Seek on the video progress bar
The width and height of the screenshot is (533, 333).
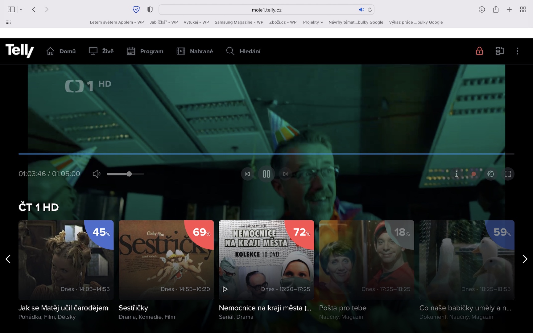(266, 154)
